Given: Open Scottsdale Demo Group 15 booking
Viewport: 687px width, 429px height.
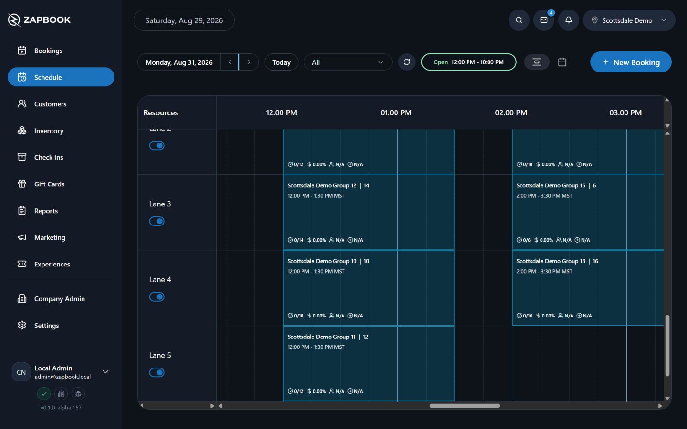Looking at the screenshot, I should (588, 212).
